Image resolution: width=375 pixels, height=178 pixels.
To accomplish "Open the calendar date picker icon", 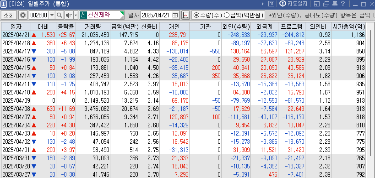I will click(175, 15).
